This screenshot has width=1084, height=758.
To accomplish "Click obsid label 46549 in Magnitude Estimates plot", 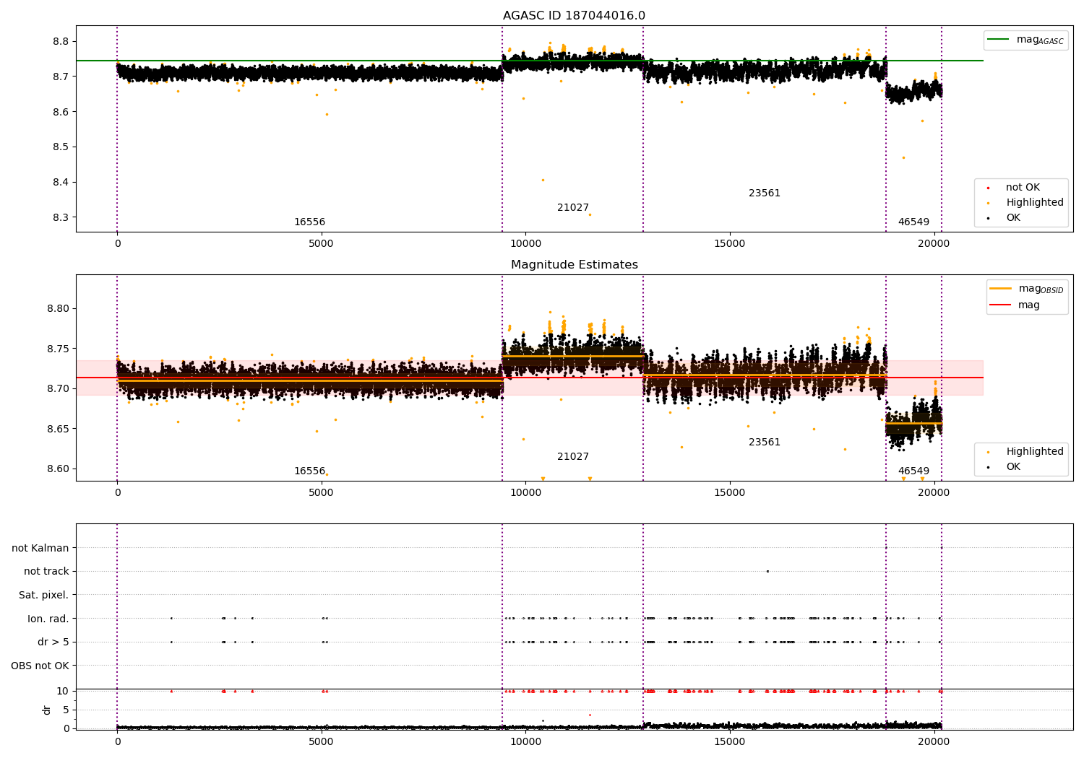I will [x=913, y=471].
